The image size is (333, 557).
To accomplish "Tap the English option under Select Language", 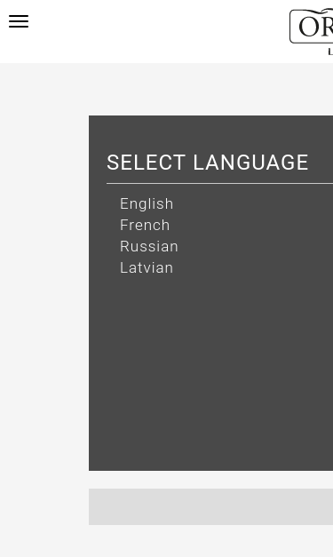I will coord(147,204).
